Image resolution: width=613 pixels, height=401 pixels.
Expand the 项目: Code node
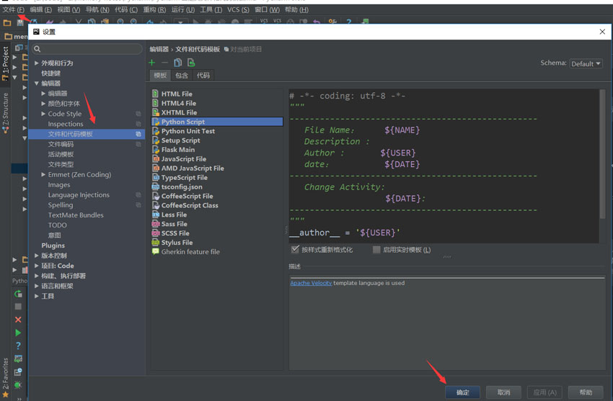click(36, 266)
